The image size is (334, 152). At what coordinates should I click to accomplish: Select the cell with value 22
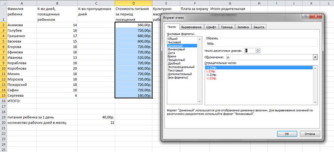click(96, 123)
